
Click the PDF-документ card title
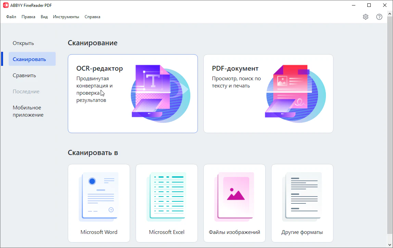tap(235, 69)
